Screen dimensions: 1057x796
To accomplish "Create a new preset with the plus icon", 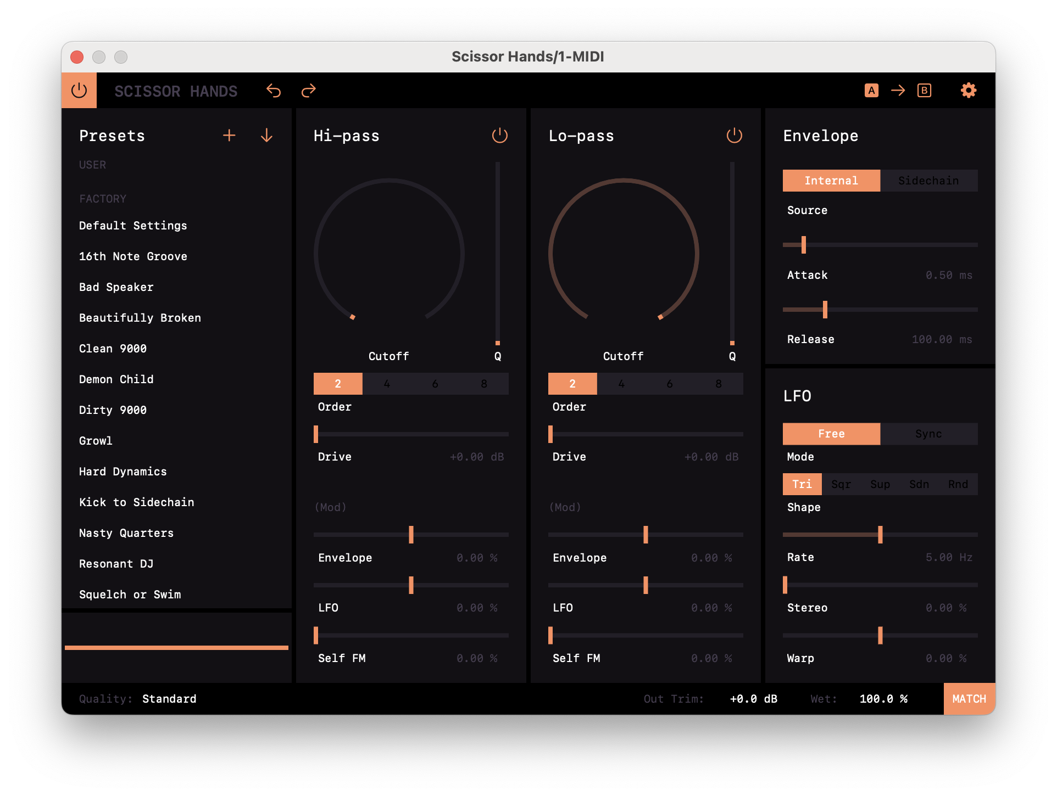I will coord(229,136).
